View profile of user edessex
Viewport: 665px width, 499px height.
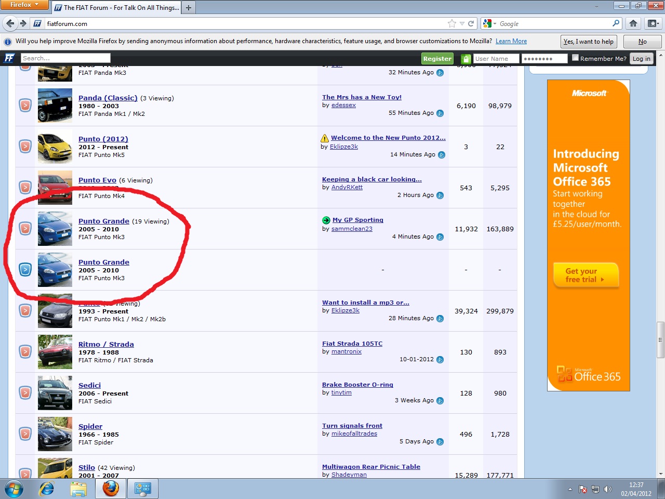click(343, 105)
